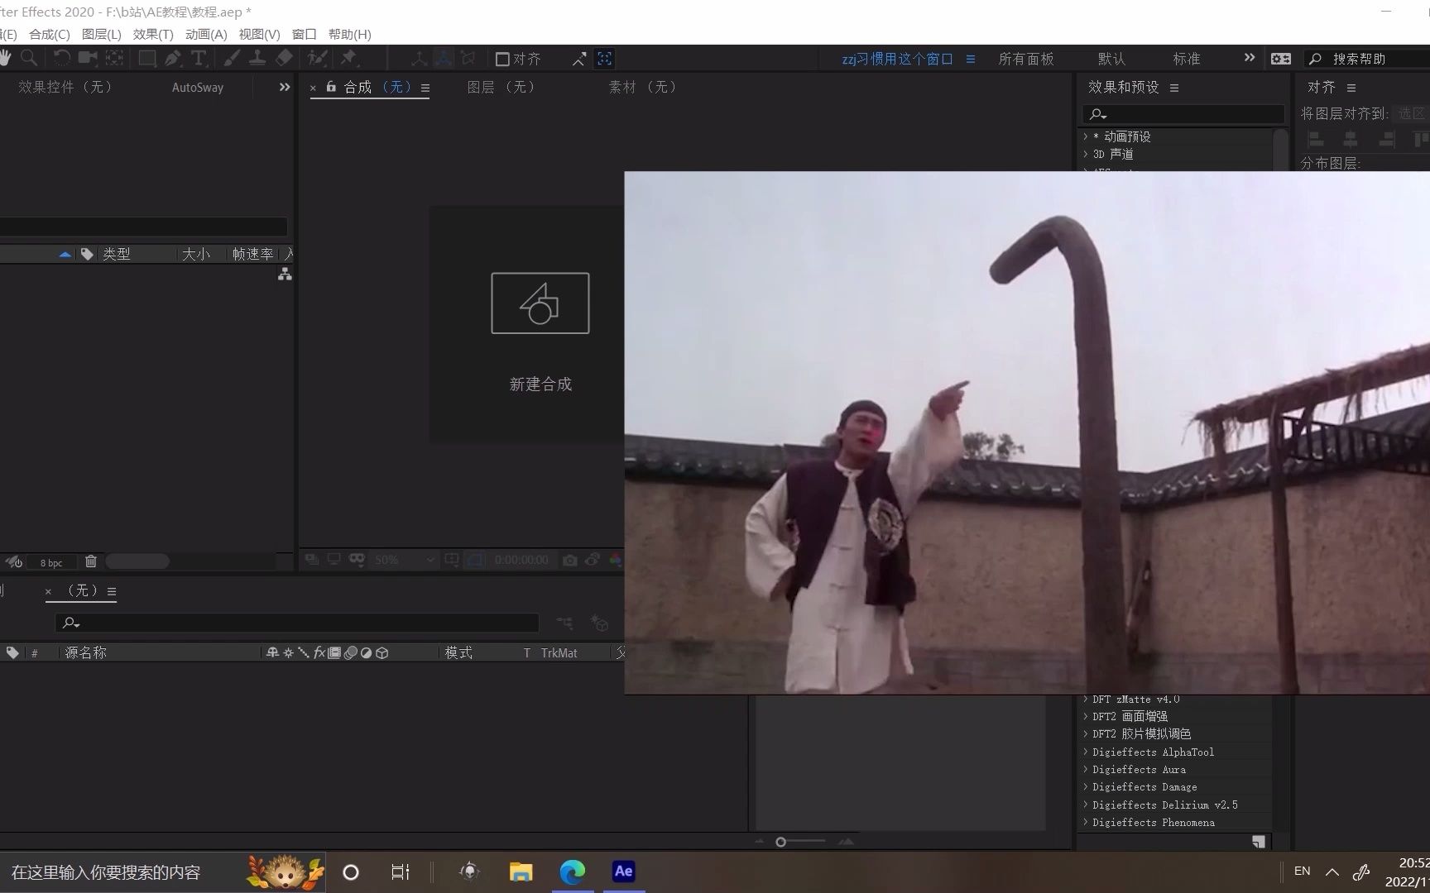
Task: Toggle the collapse transformations switch column
Action: pyautogui.click(x=288, y=652)
